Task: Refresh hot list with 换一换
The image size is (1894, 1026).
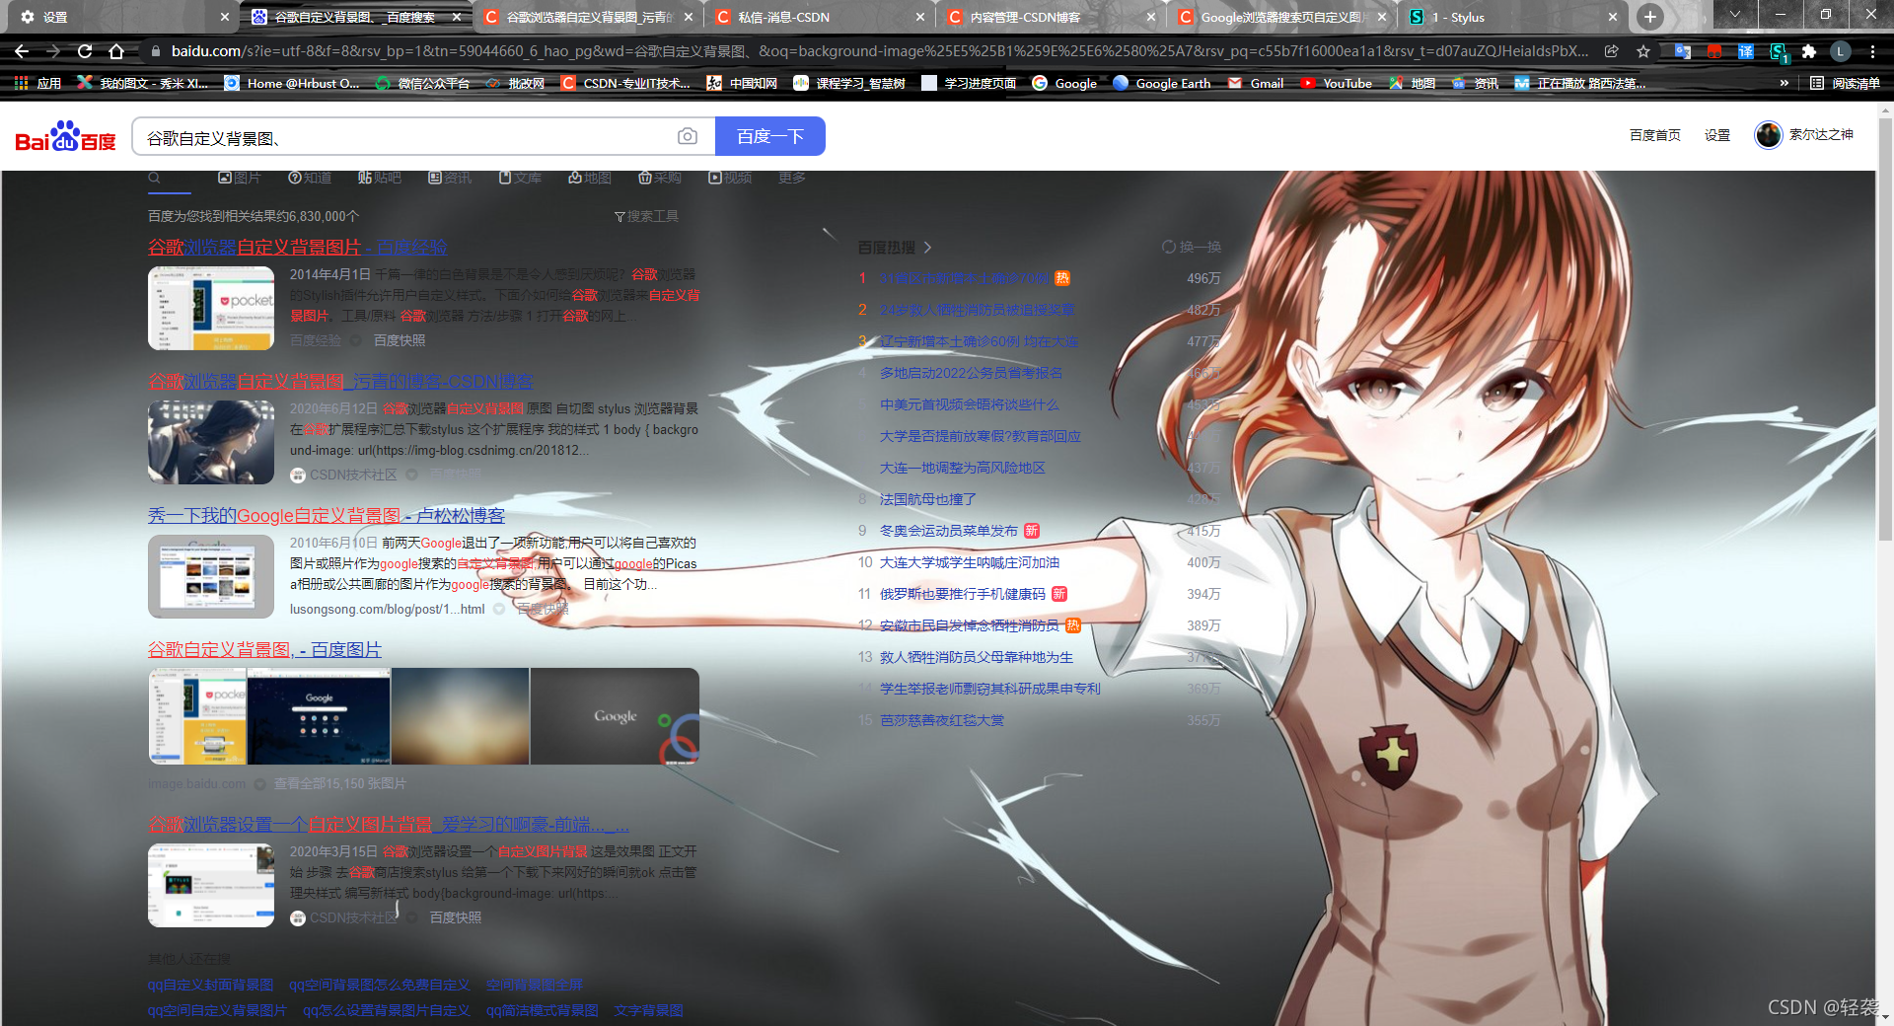Action: tap(1192, 247)
